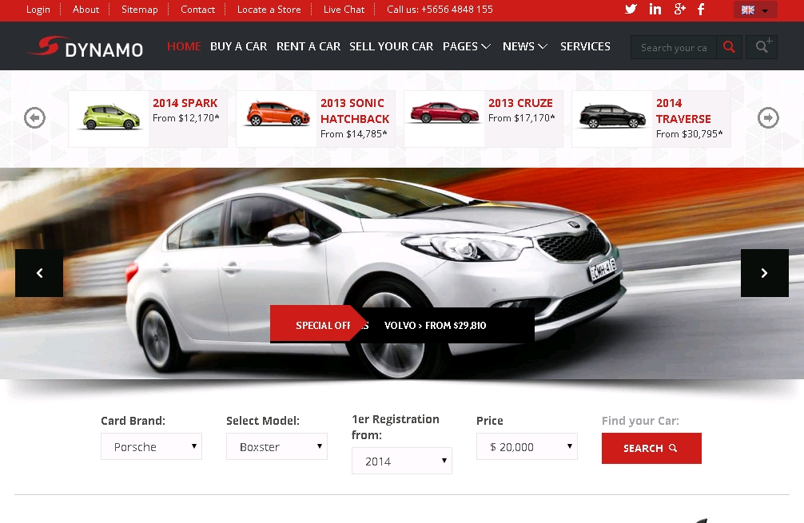This screenshot has width=804, height=523.
Task: Open the Google Plus icon
Action: (x=679, y=10)
